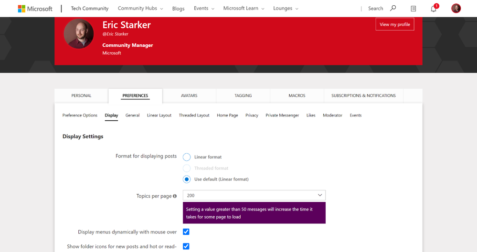The image size is (477, 252).
Task: Click Eric Starker name heading
Action: pos(127,25)
